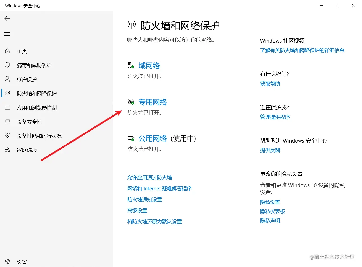Open 应用和浏览器控制 section
The image size is (362, 267).
click(x=37, y=108)
